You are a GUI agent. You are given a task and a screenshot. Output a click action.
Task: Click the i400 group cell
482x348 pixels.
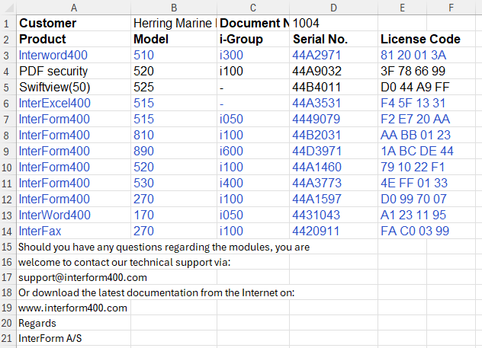(x=253, y=183)
